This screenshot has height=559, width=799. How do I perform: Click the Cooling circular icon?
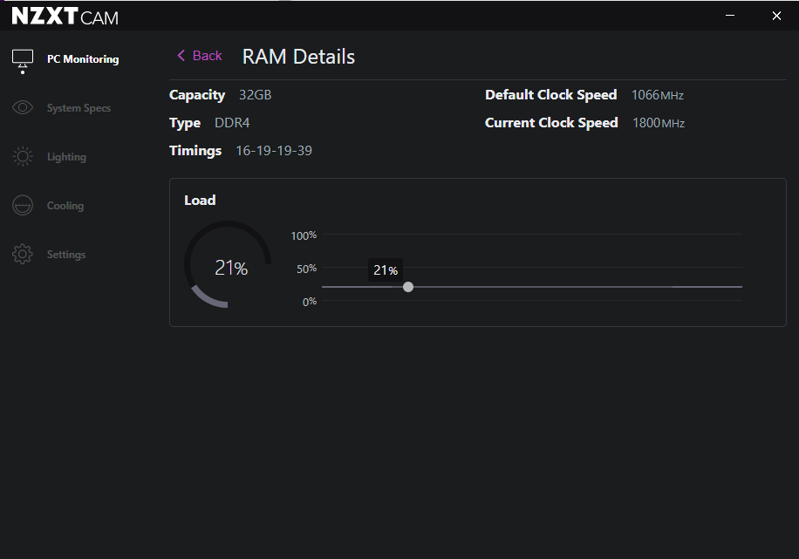23,206
